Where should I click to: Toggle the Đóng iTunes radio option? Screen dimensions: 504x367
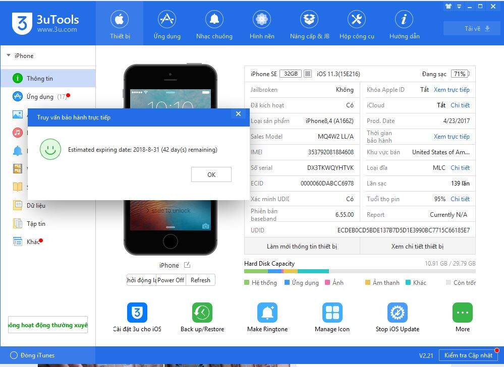pyautogui.click(x=14, y=355)
